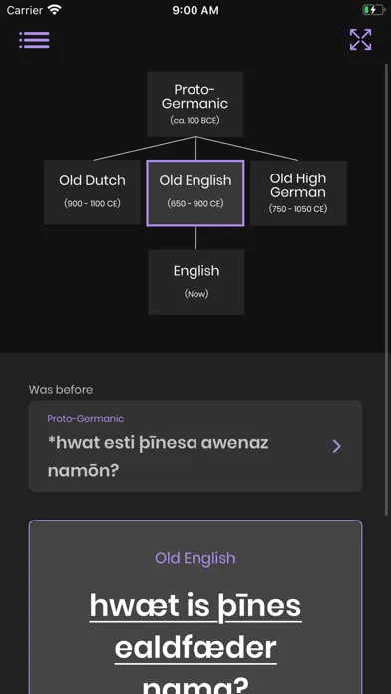391x694 pixels.
Task: Select the Old High German node
Action: point(298,193)
